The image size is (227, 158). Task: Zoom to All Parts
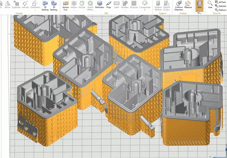(x=220, y=2)
